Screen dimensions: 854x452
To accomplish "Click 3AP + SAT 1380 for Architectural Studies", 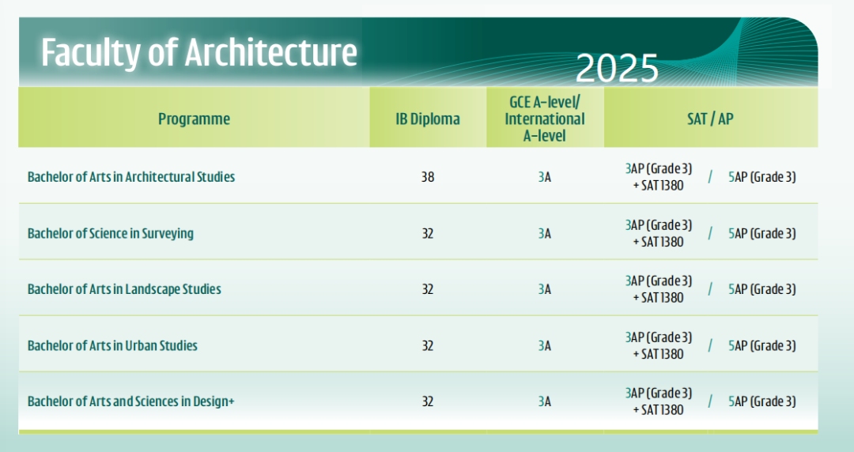I will coord(658,177).
